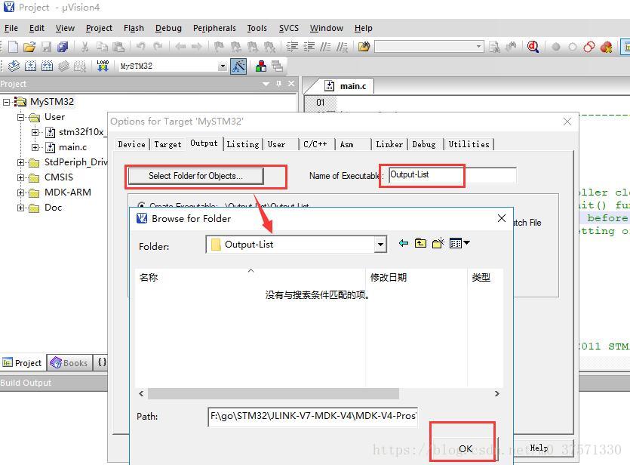Viewport: 630px width, 465px height.
Task: Click the Kill All Breakpoints icon
Action: [x=606, y=47]
